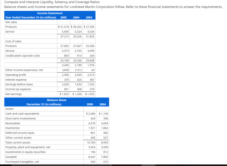This screenshot has width=227, height=166.
Task: Click total current assets 2005 value 10,769
Action: pyautogui.click(x=91, y=143)
